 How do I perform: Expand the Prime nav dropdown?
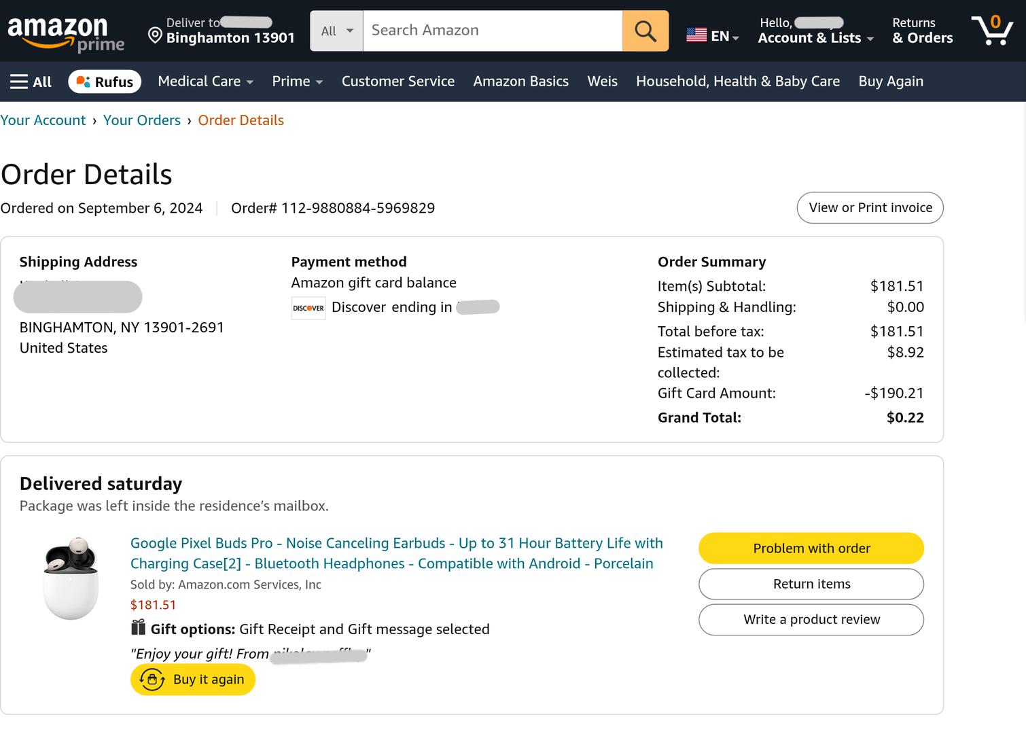click(297, 82)
